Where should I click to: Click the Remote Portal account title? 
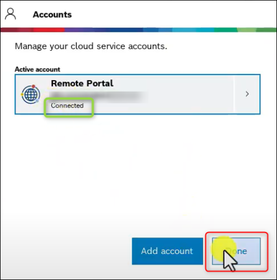(82, 83)
